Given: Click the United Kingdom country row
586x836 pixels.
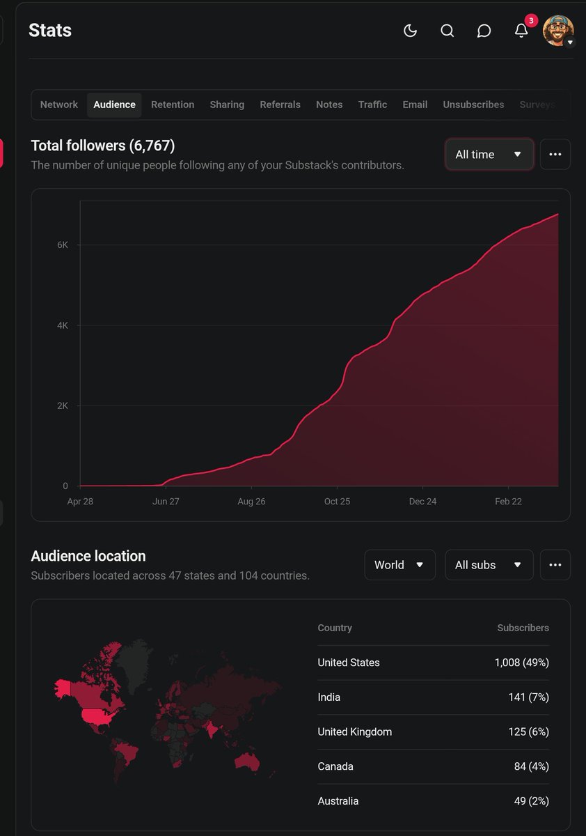Looking at the screenshot, I should 434,732.
